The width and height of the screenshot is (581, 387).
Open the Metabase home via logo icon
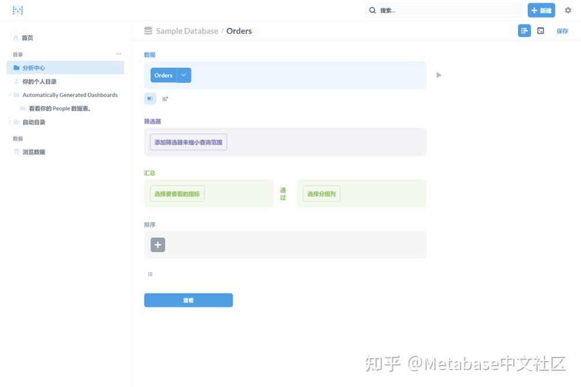tap(17, 10)
